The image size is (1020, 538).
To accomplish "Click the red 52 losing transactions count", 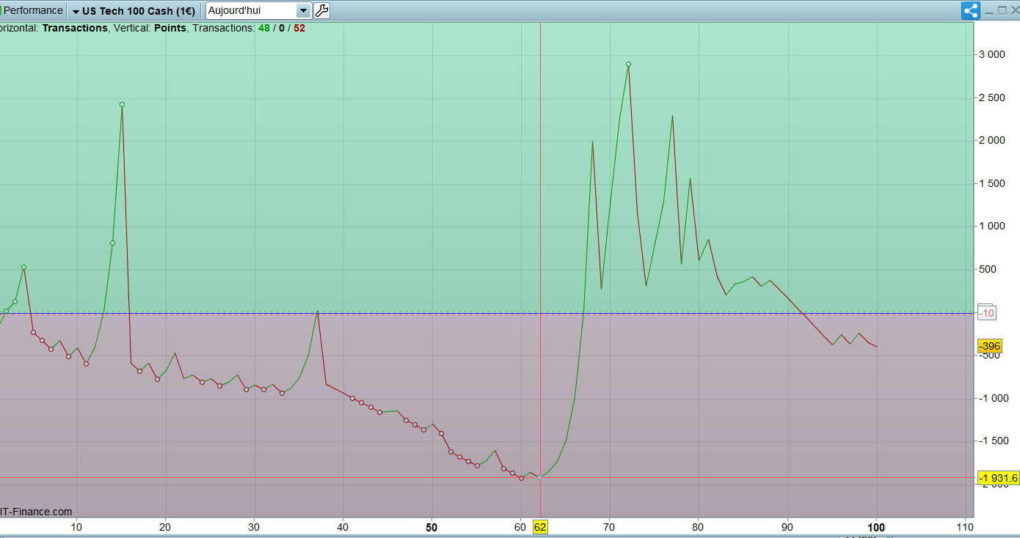I will tap(299, 28).
